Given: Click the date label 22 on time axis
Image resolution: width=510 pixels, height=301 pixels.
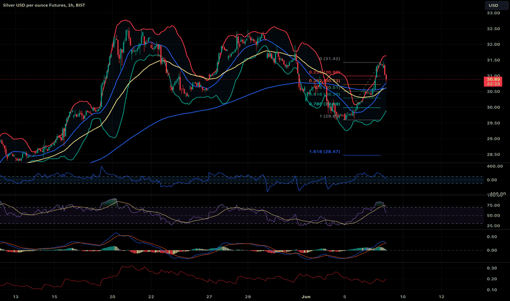Looking at the screenshot, I should pyautogui.click(x=151, y=297).
